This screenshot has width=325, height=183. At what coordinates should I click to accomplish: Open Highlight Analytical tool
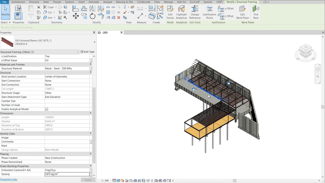click(181, 12)
